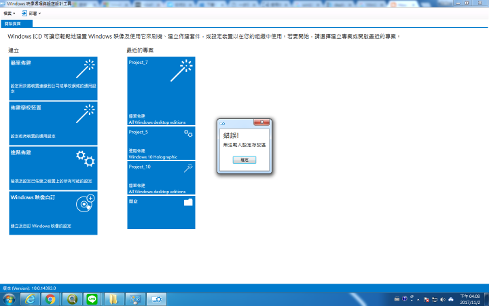Click the 最近的專案 heading
This screenshot has width=489, height=306.
[x=140, y=50]
